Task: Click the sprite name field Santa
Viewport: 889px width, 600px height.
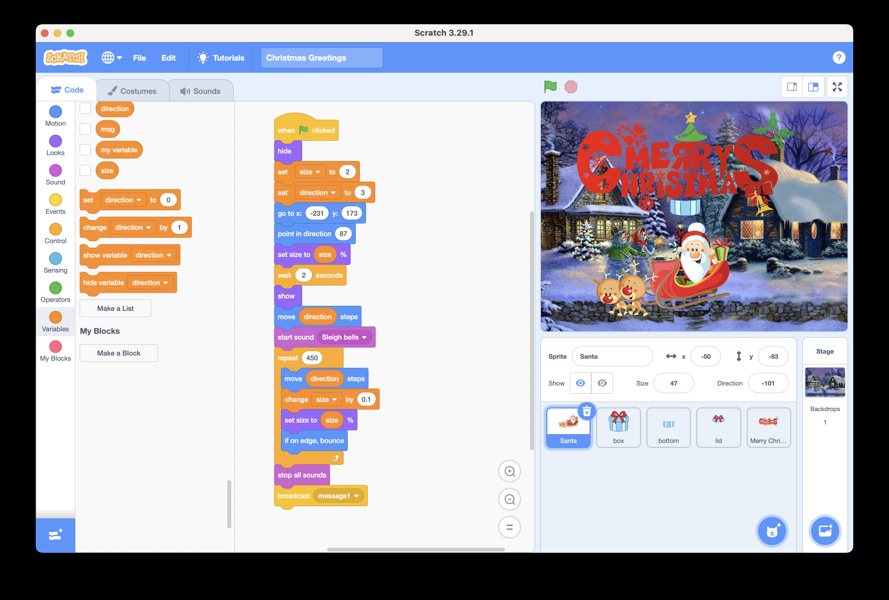Action: point(612,356)
